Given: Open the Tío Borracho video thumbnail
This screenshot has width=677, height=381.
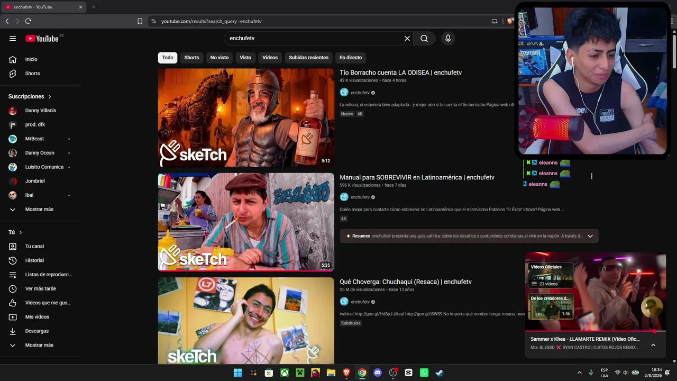Looking at the screenshot, I should pos(246,117).
